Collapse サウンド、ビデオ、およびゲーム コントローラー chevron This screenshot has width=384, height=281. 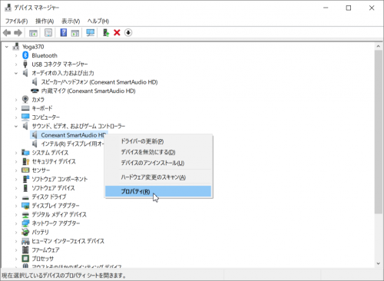pos(16,126)
